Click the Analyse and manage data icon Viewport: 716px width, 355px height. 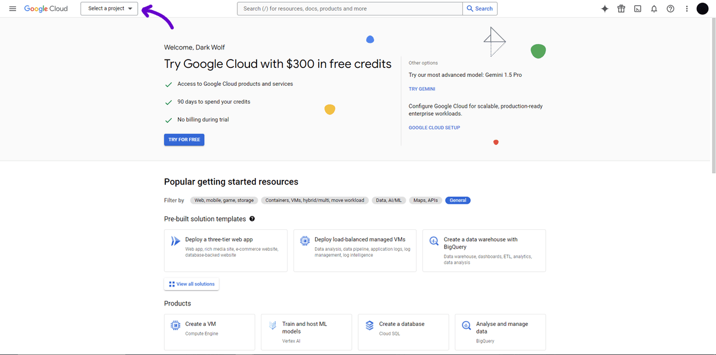pyautogui.click(x=467, y=325)
